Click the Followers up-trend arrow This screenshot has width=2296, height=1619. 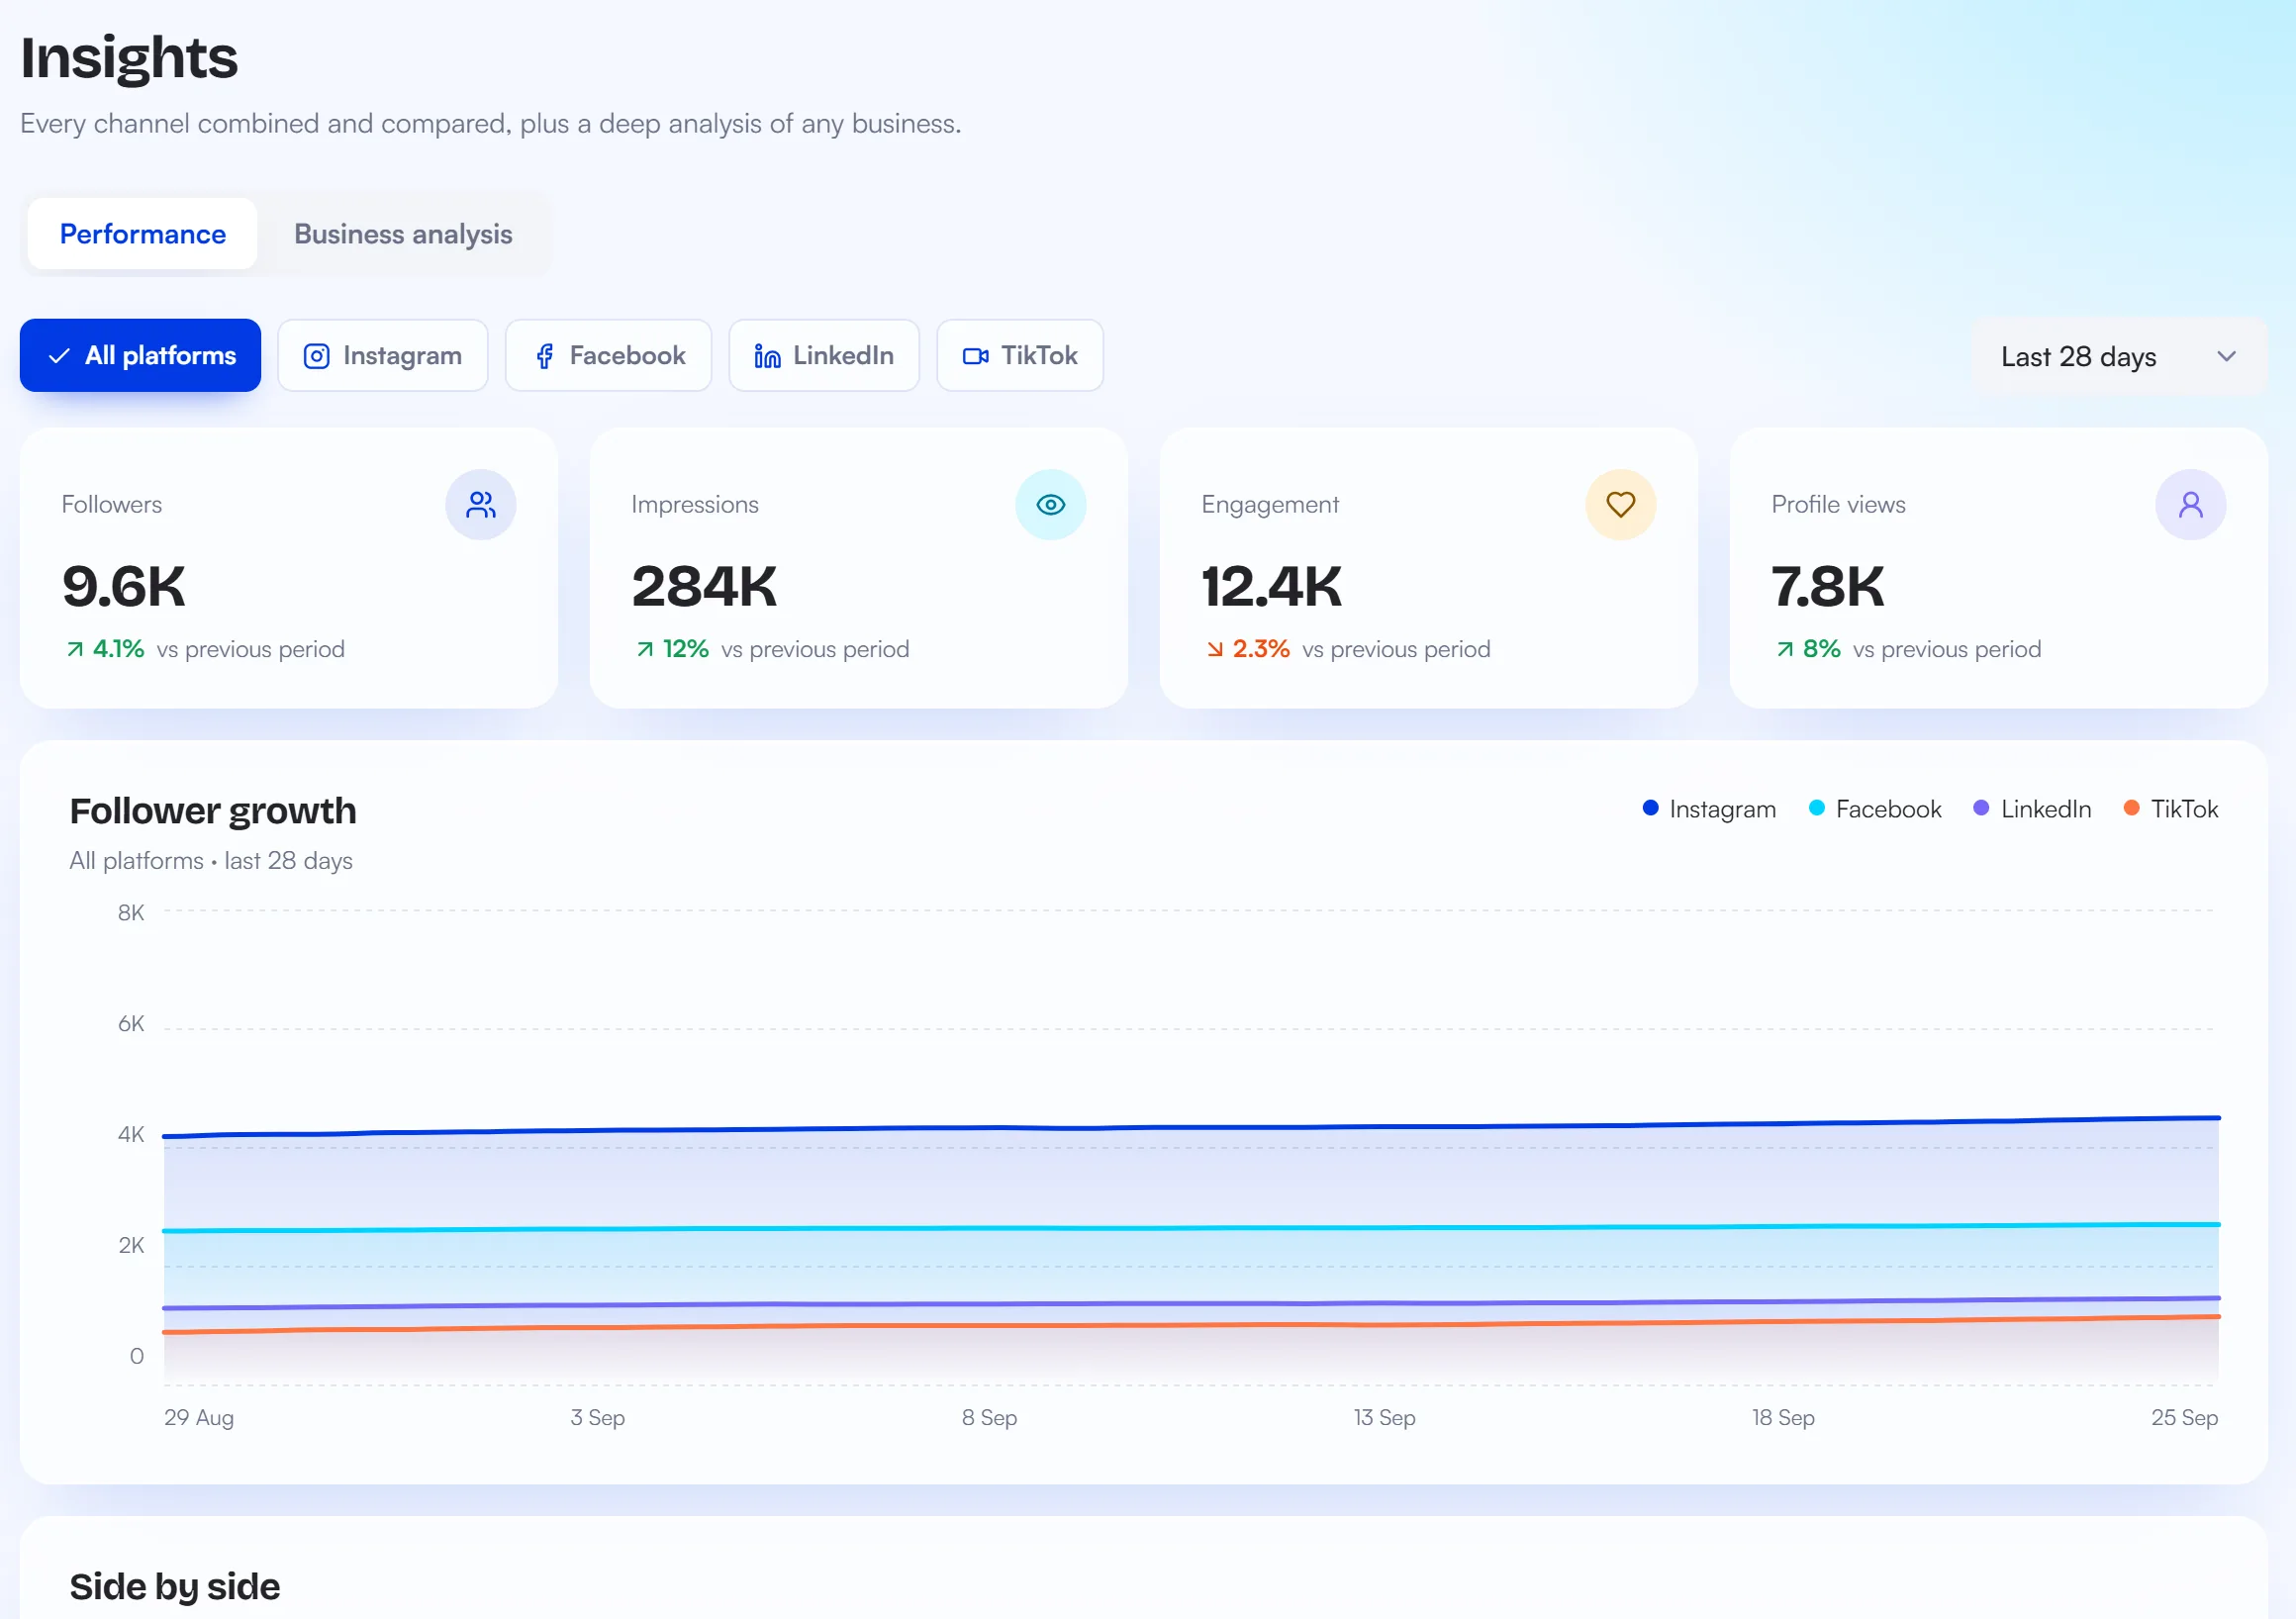(75, 649)
